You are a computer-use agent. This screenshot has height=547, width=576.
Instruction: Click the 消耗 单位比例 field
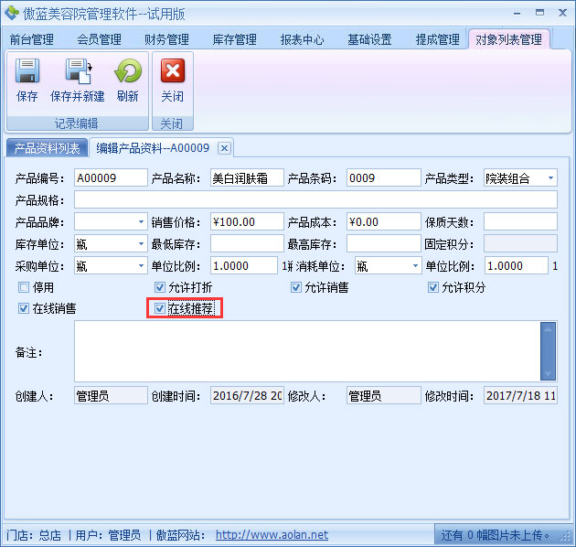coord(517,266)
